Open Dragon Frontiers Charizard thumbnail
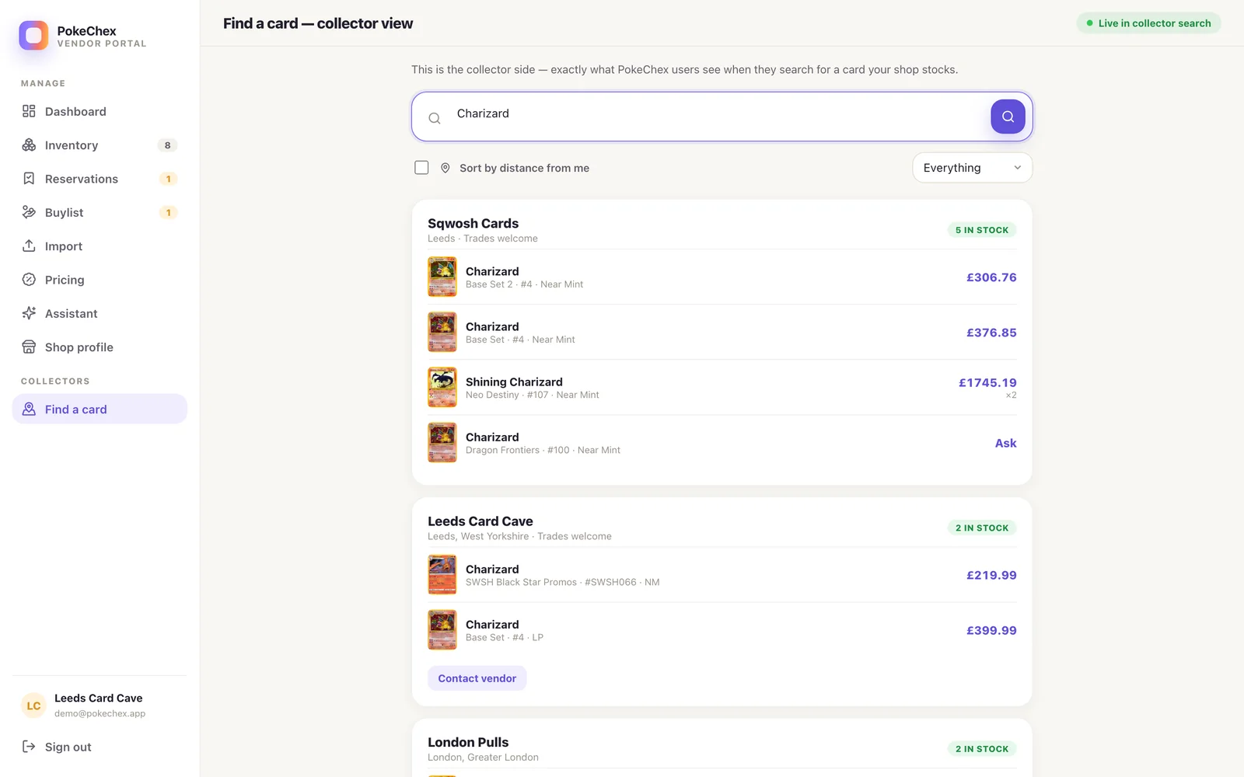 coord(442,442)
